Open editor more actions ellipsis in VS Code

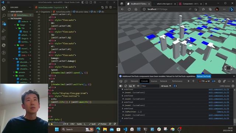[115, 7]
